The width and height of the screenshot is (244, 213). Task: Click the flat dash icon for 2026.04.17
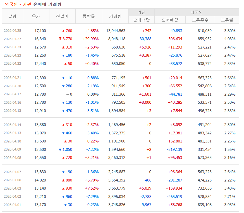[68, 95]
